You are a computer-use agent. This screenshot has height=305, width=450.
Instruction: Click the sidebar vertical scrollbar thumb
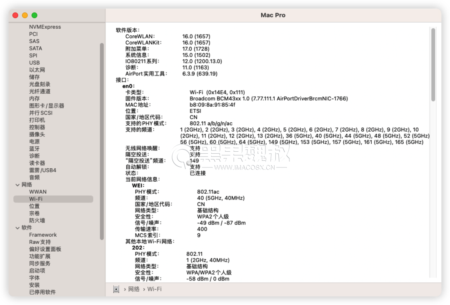point(102,141)
